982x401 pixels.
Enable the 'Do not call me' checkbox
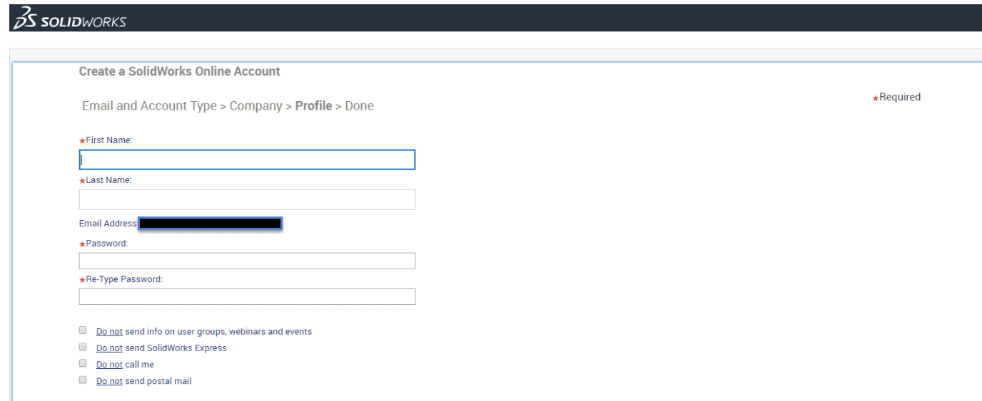coord(83,363)
